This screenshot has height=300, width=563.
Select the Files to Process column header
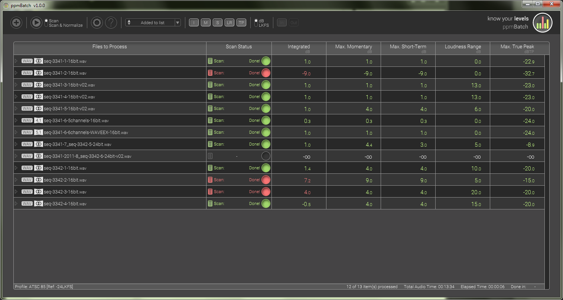click(109, 47)
